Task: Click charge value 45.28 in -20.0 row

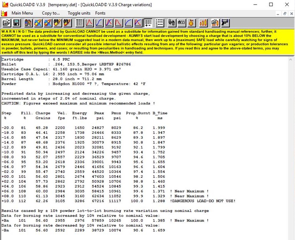Action: pyautogui.click(x=42, y=128)
